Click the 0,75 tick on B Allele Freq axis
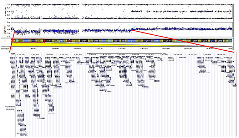 pos(9,8)
